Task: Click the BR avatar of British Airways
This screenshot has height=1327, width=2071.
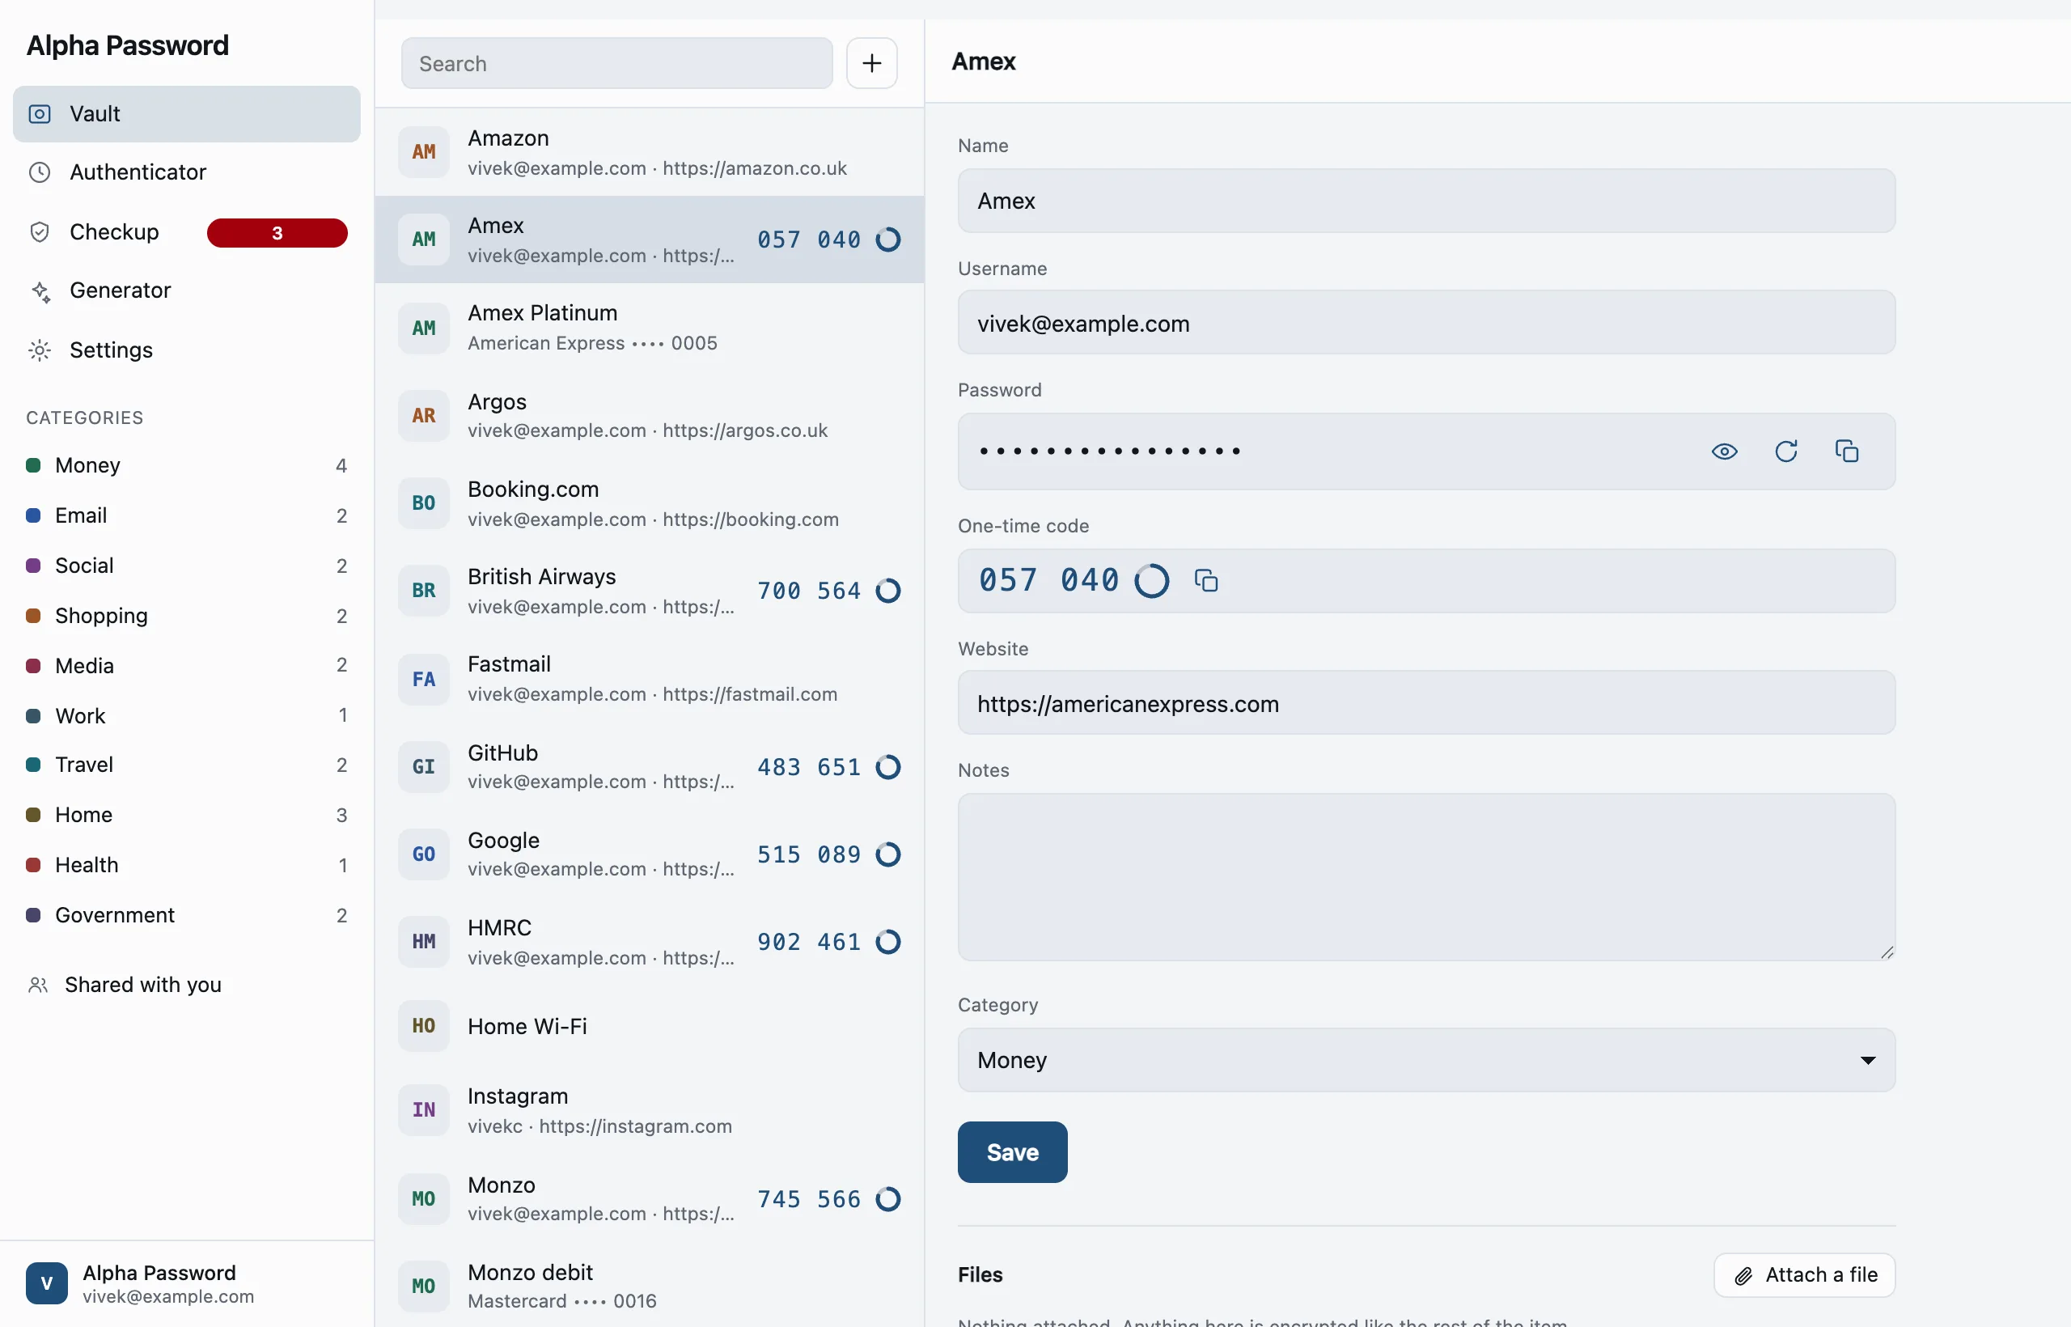Action: [x=423, y=590]
